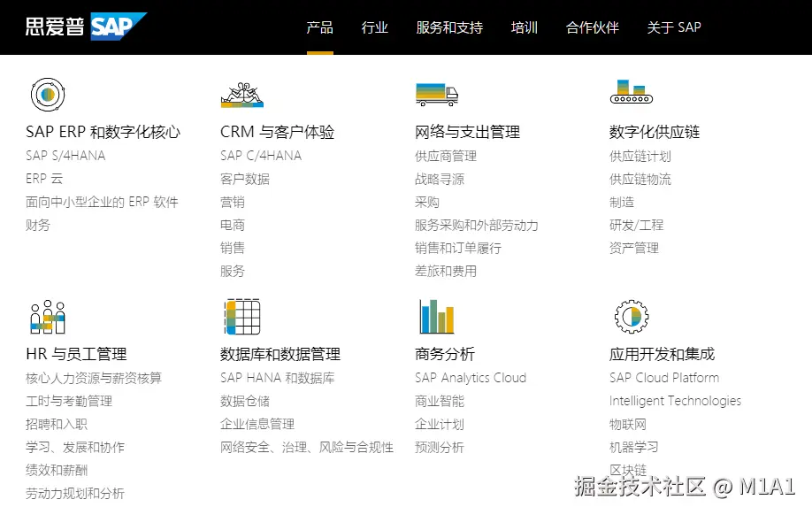812x515 pixels.
Task: Click the 数字化供应链 heading
Action: coord(654,132)
